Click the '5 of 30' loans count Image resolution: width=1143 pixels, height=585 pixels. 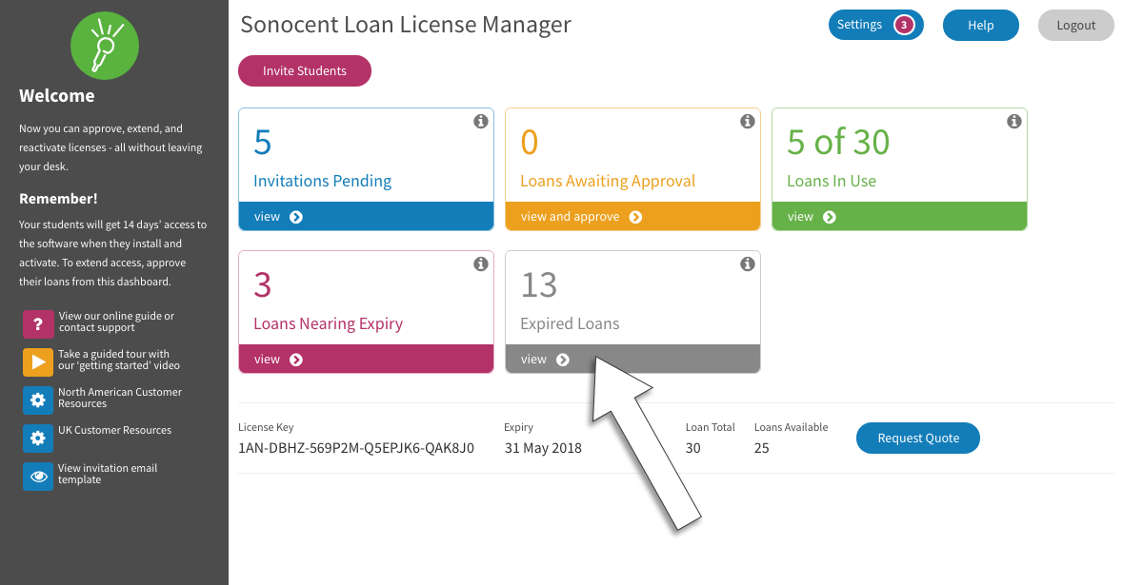[x=838, y=142]
